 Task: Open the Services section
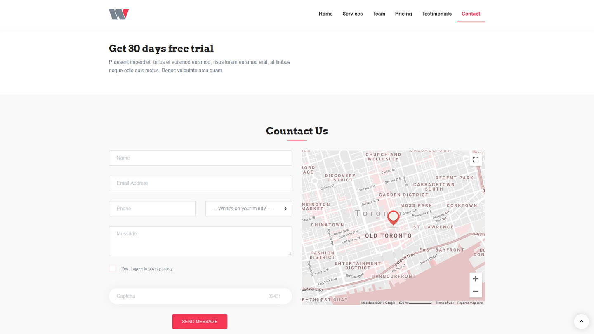coord(353,14)
